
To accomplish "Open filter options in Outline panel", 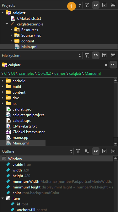I will point(78,151).
